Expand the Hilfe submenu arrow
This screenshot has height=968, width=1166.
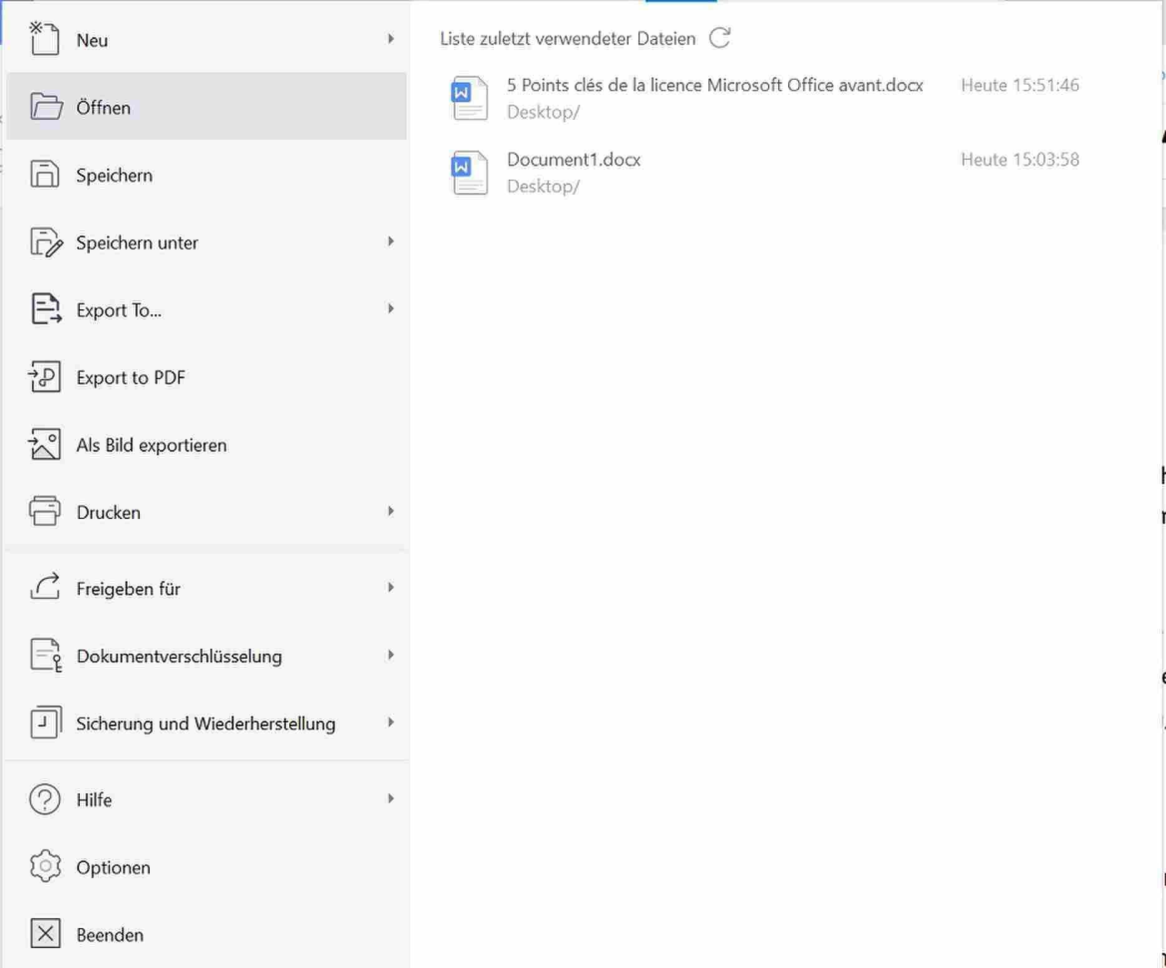[390, 799]
